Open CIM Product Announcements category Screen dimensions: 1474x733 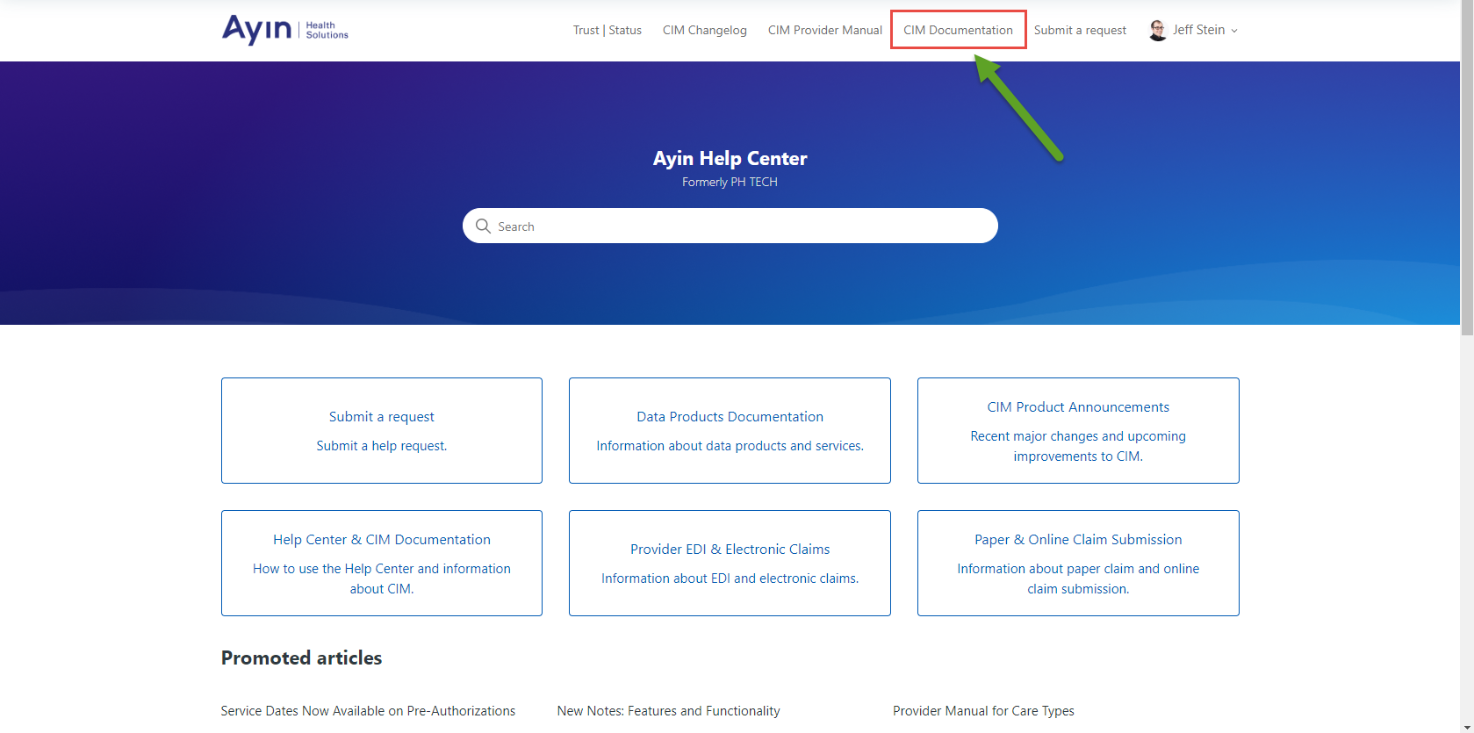1078,430
